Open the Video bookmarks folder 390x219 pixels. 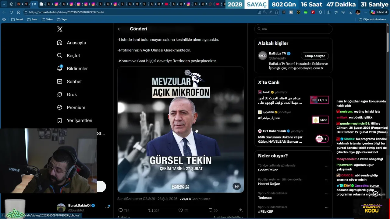point(47,19)
